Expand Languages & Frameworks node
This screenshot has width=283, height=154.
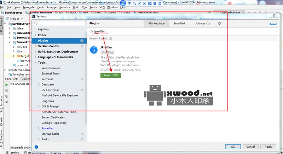coord(35,57)
